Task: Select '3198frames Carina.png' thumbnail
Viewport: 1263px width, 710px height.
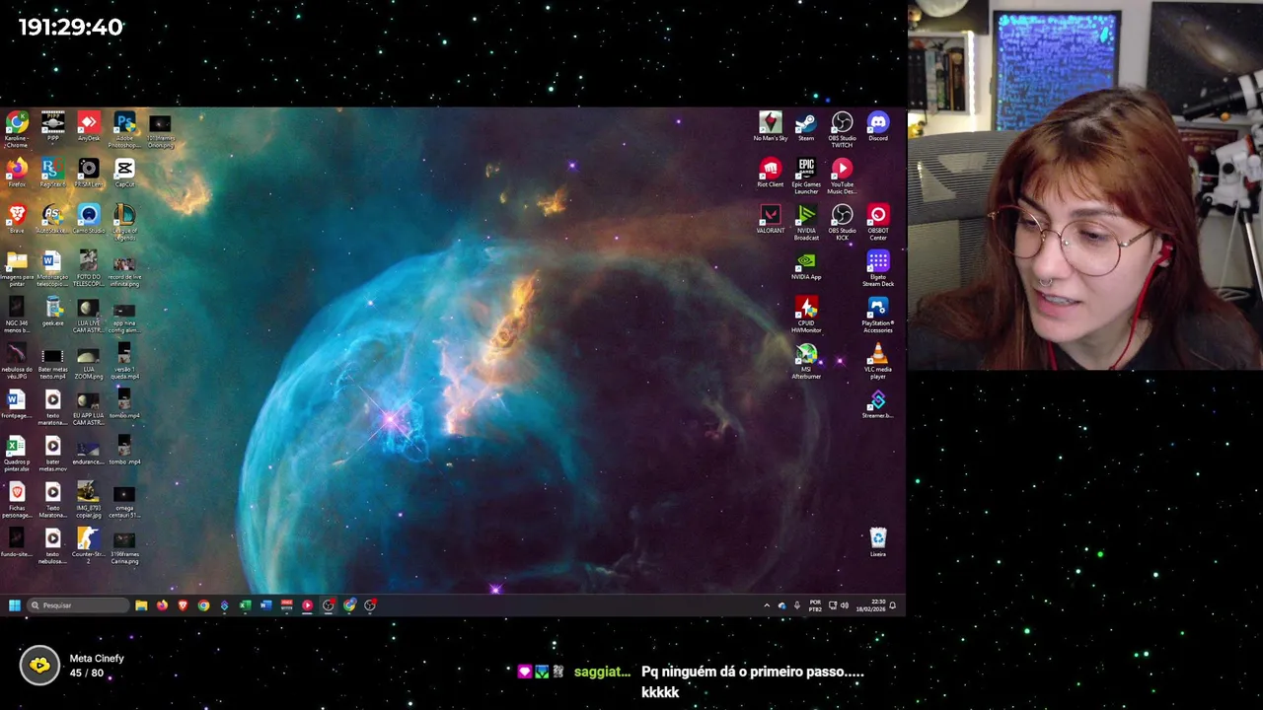Action: click(x=124, y=547)
